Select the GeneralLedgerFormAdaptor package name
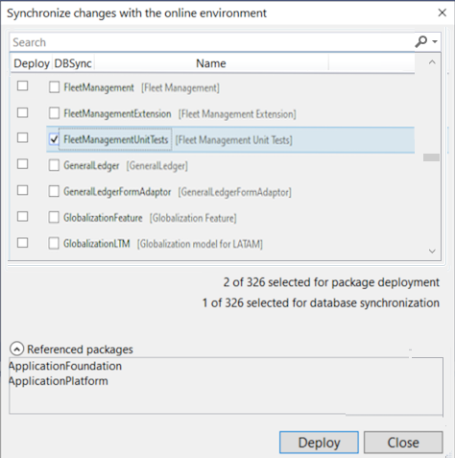The image size is (455, 458). coord(117,192)
